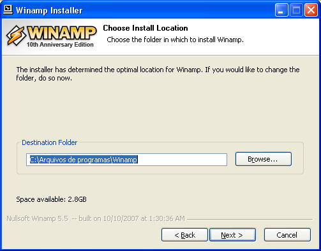The image size is (321, 251).
Task: Minimize the Winamp Installer window
Action: (x=281, y=10)
